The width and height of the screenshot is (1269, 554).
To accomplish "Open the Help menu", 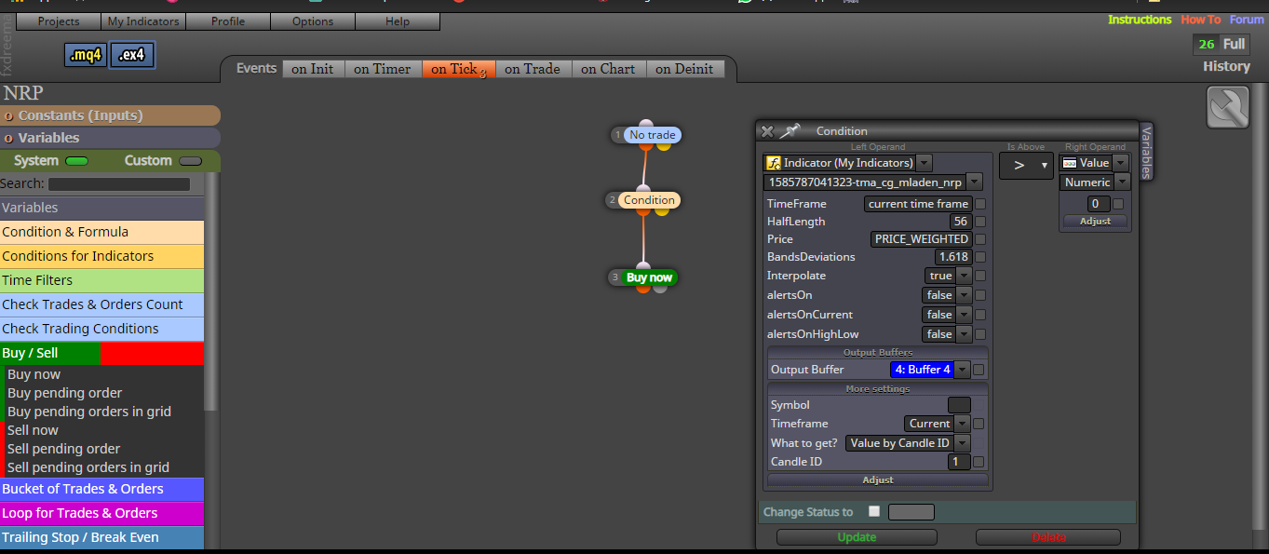I will tap(398, 21).
